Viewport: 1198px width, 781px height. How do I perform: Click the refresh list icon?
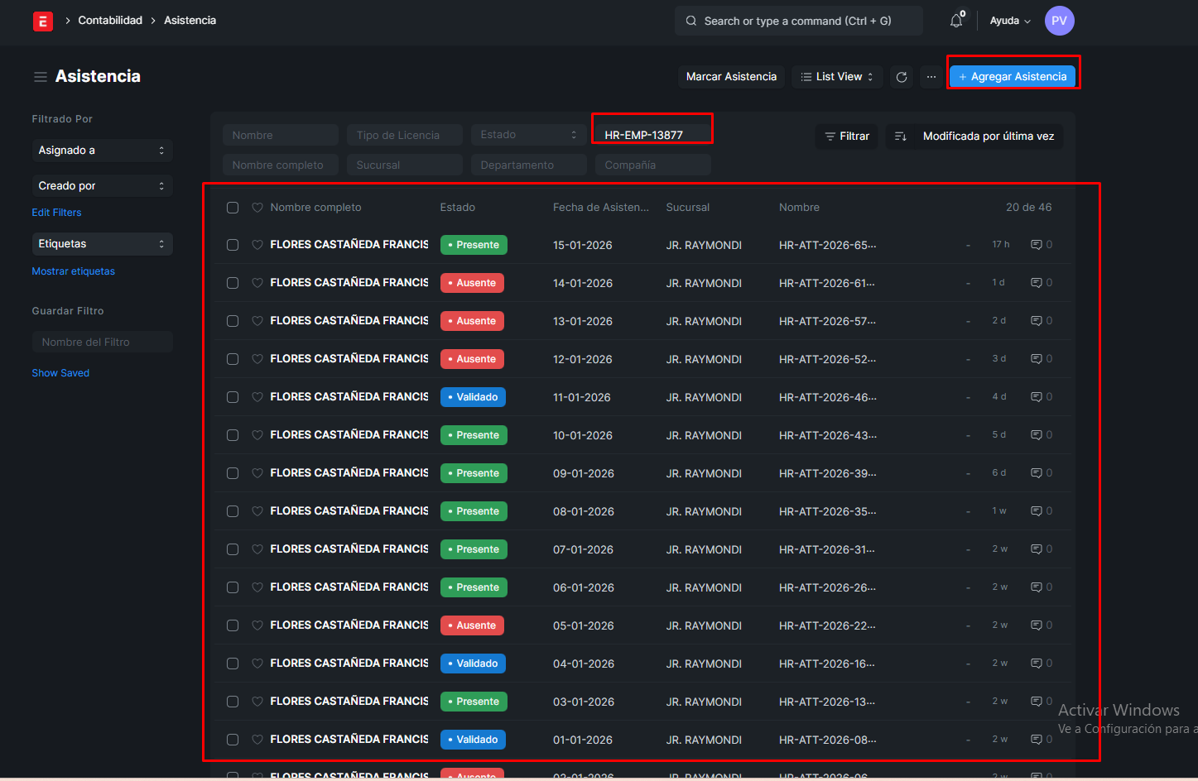click(902, 77)
